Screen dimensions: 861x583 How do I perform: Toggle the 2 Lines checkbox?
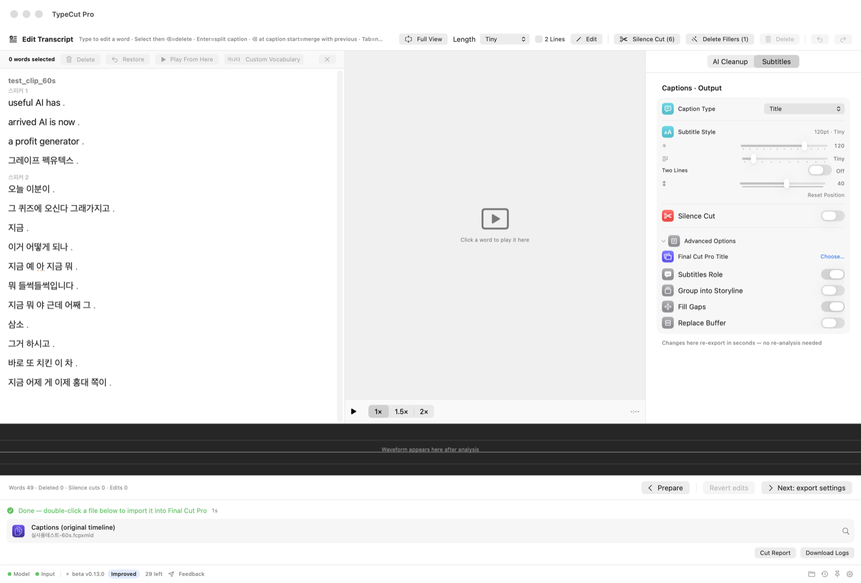[x=539, y=39]
